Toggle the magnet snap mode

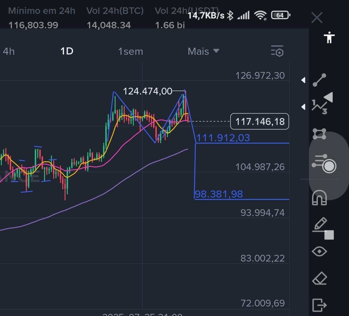click(x=319, y=198)
